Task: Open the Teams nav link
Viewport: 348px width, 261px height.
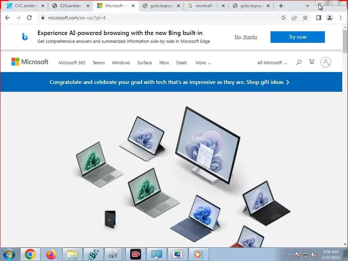Action: 99,63
